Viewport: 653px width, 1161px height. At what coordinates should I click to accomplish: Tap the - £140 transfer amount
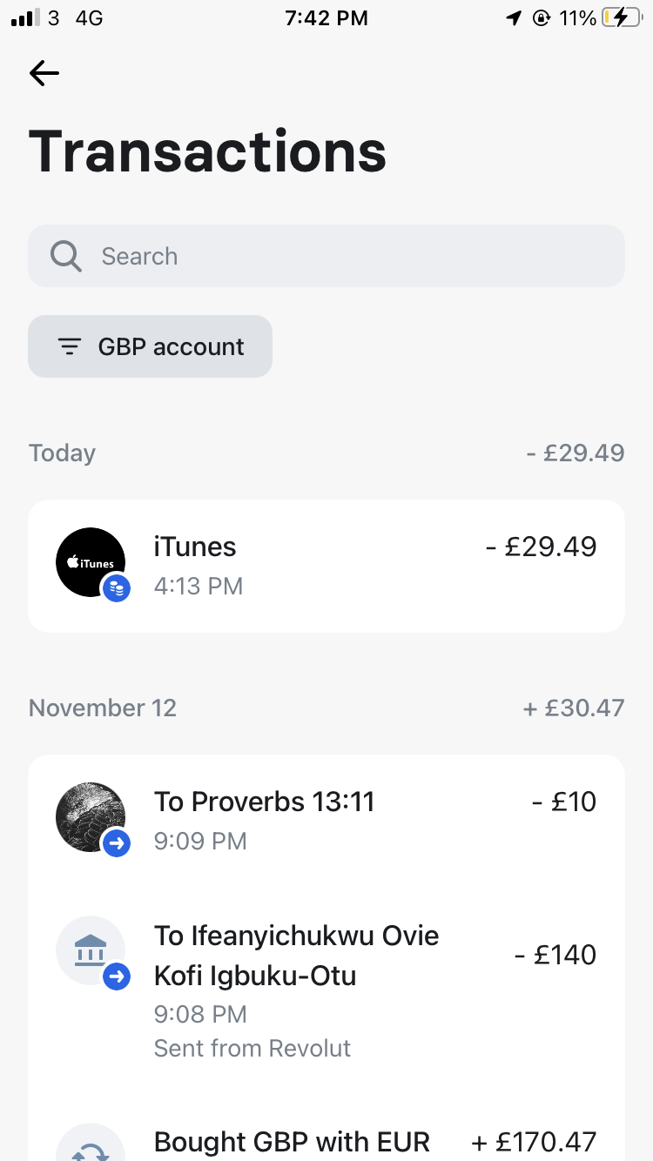[555, 956]
